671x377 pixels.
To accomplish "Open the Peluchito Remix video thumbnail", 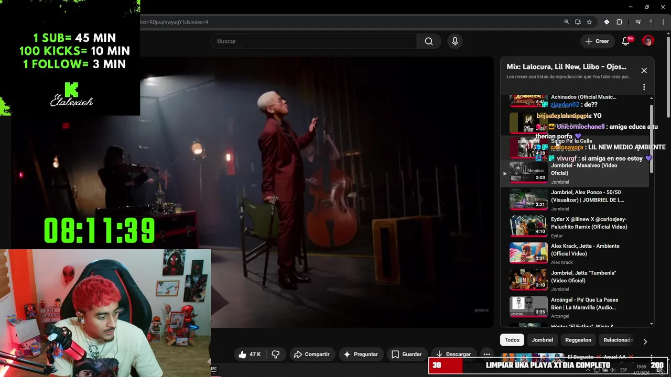I will [x=528, y=226].
